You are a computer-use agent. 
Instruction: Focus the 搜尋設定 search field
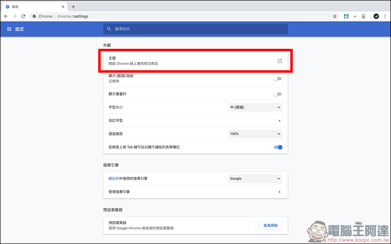[x=195, y=29]
